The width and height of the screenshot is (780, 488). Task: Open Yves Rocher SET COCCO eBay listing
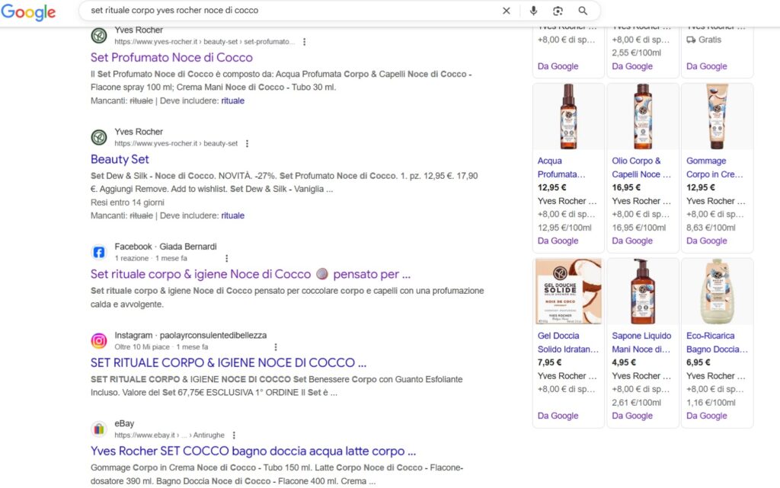click(x=253, y=451)
